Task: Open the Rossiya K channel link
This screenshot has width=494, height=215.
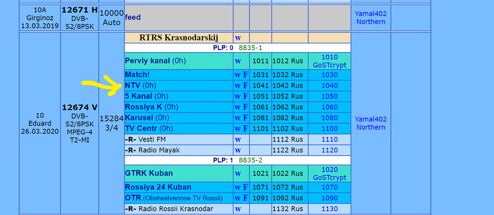Action: point(144,107)
